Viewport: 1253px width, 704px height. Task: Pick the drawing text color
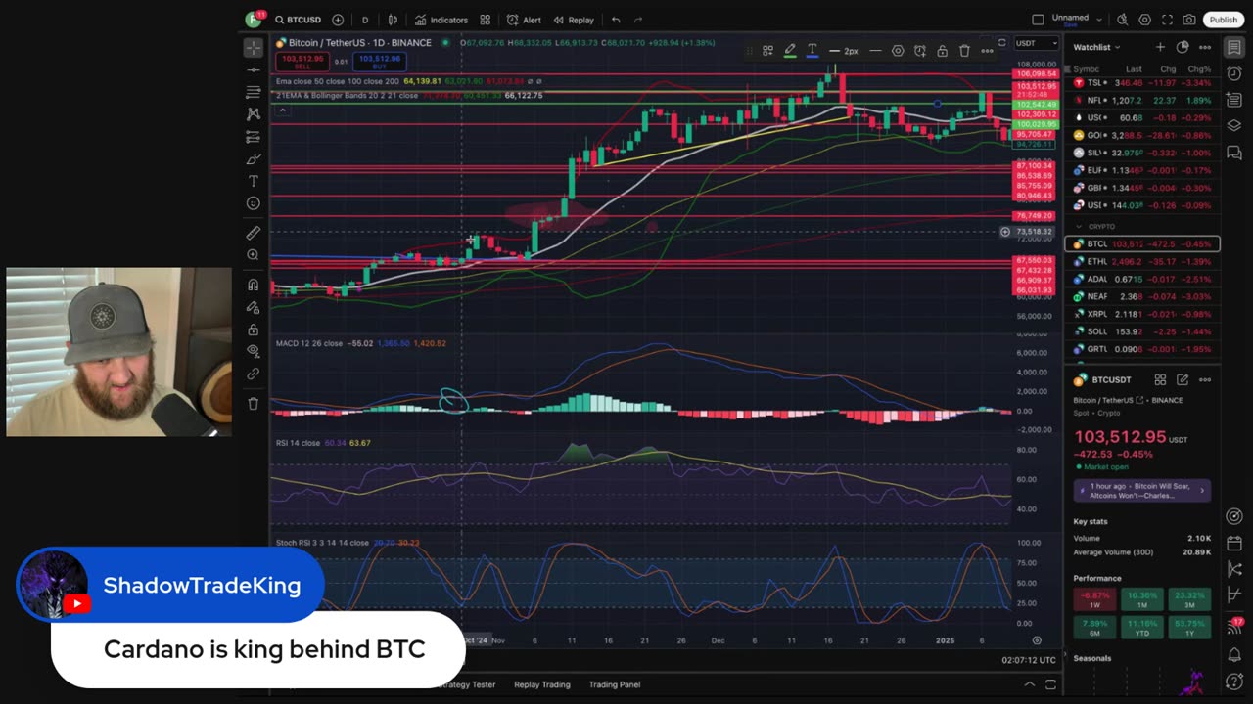tap(812, 51)
